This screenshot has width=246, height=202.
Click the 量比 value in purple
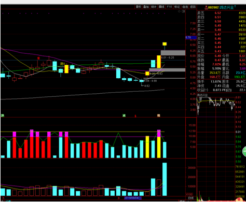pyautogui.click(x=242, y=68)
